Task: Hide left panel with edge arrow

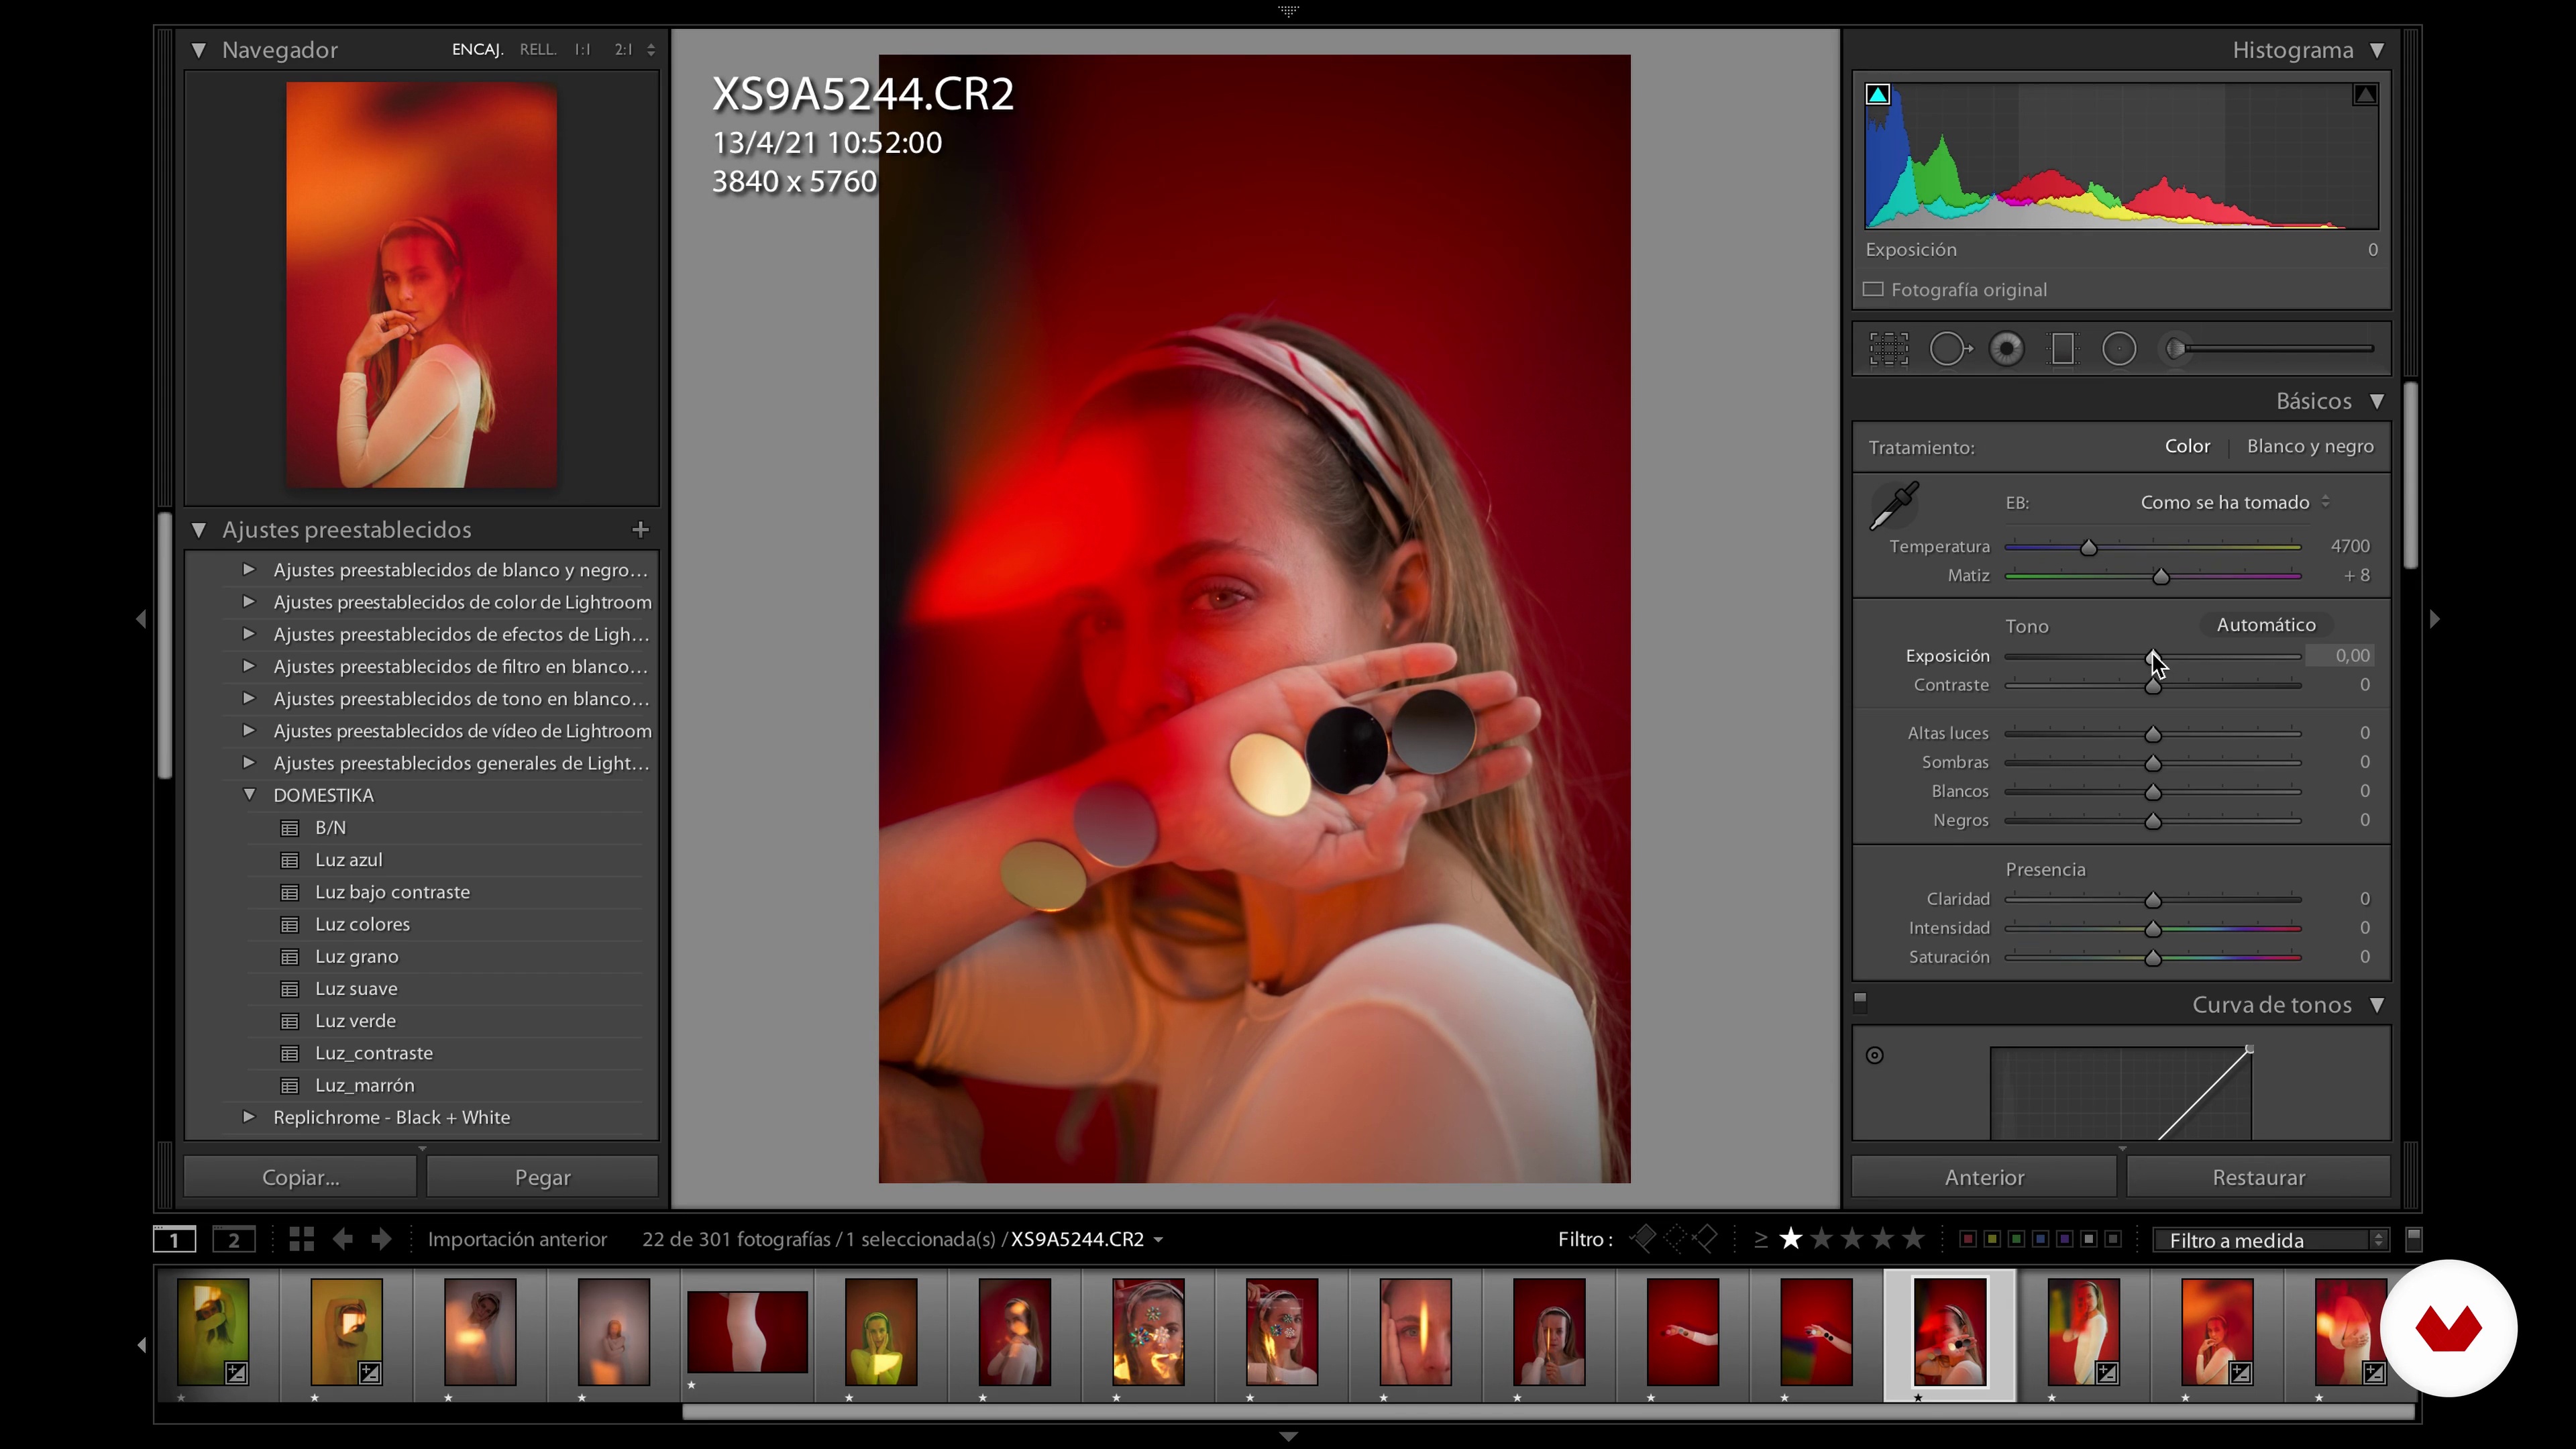Action: 141,619
